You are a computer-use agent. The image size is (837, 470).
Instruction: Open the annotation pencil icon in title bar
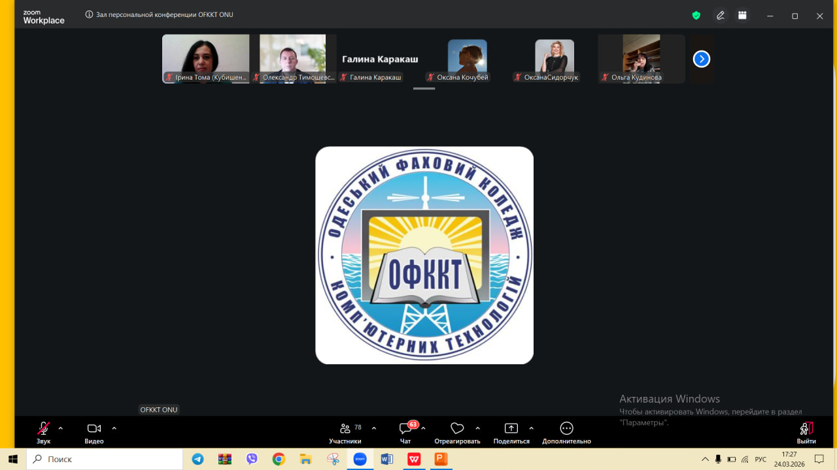click(721, 16)
